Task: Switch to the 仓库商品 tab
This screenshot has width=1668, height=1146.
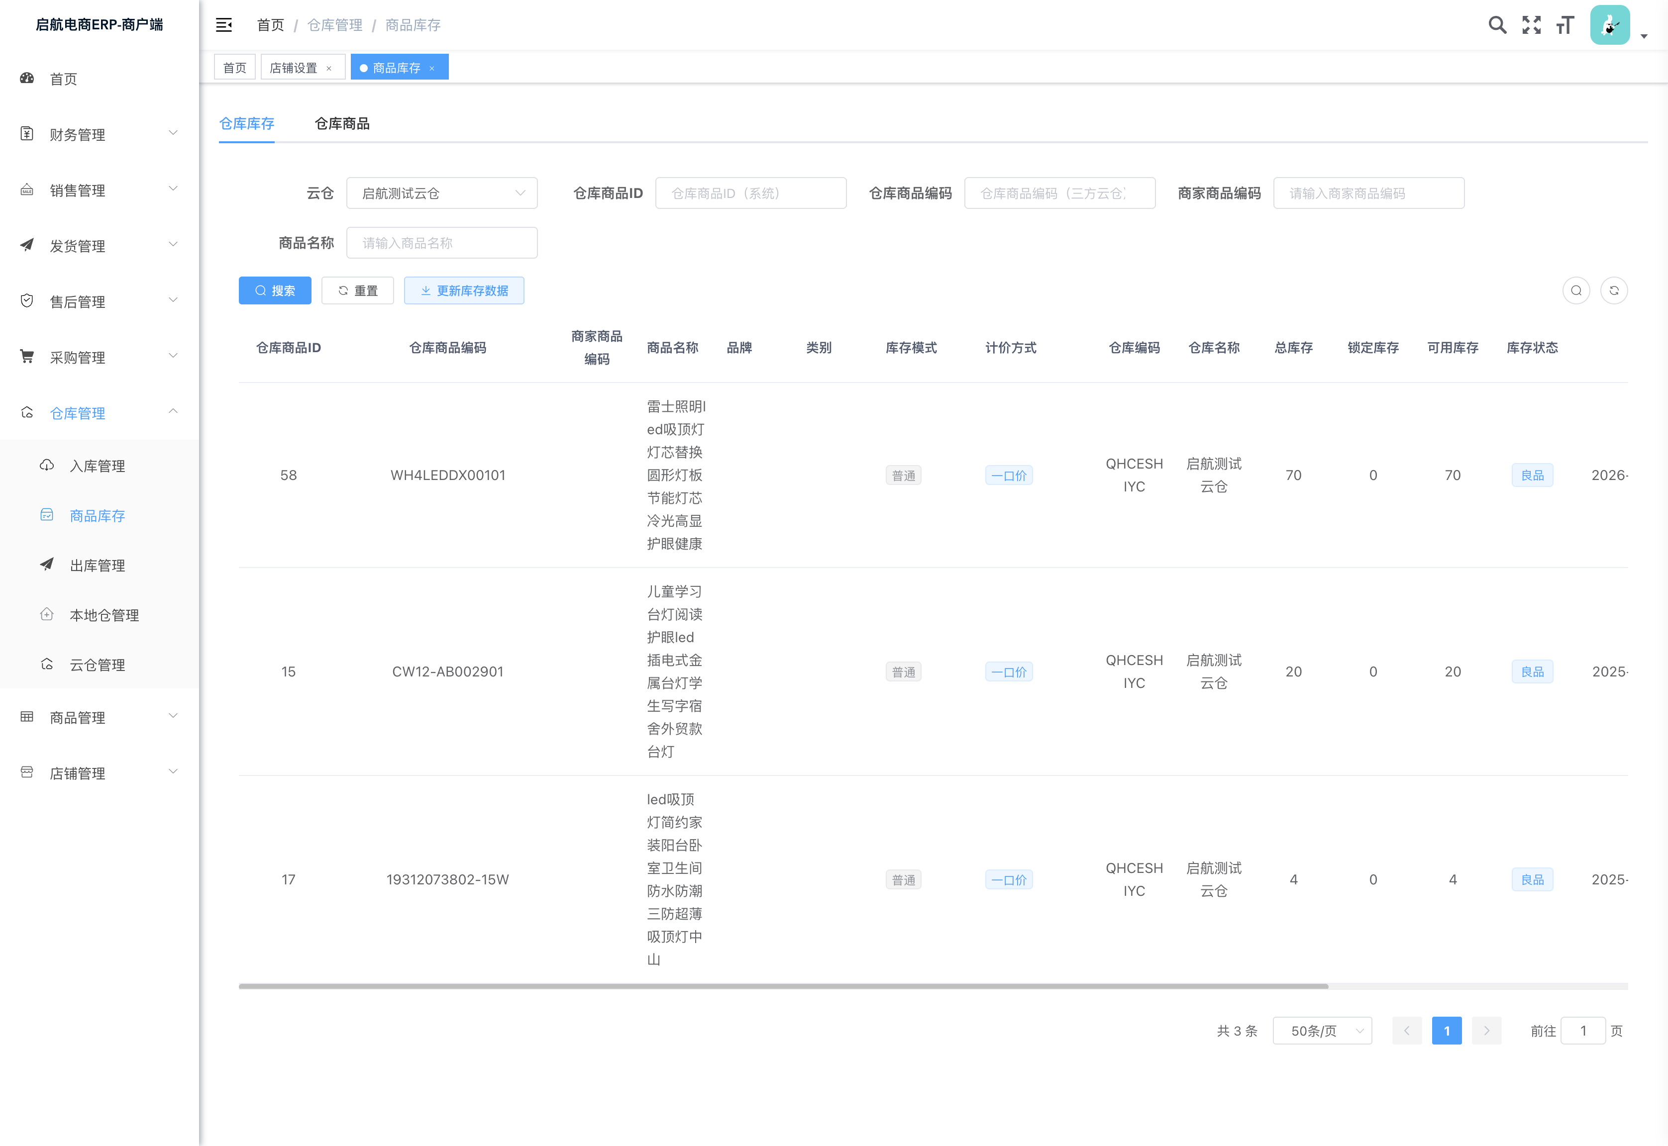Action: (x=342, y=123)
